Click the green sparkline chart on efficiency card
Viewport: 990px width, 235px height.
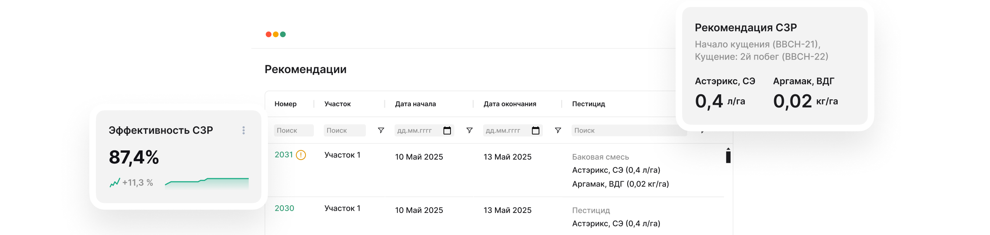207,182
